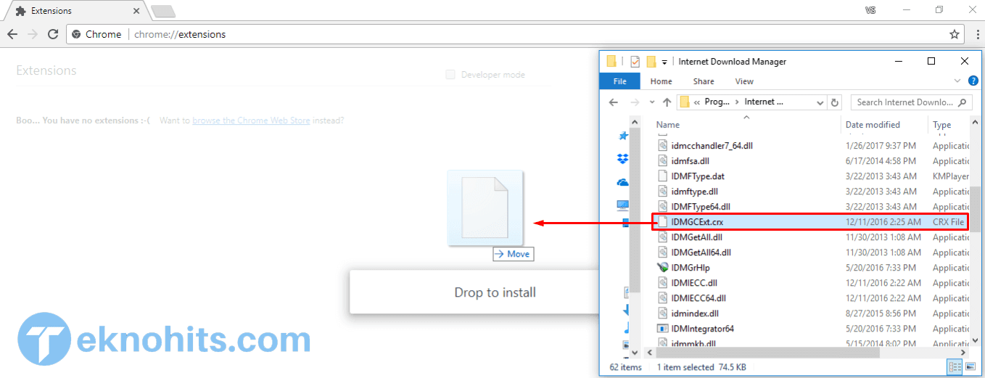Select OneDrive in the navigation pane
The width and height of the screenshot is (985, 378).
[622, 182]
